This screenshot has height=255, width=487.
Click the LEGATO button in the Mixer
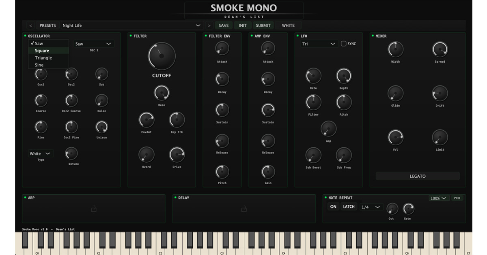tap(417, 176)
